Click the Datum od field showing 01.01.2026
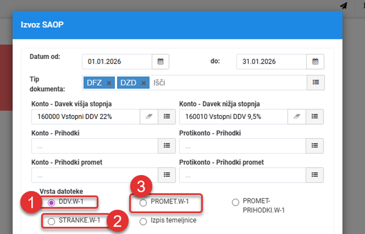 (117, 62)
